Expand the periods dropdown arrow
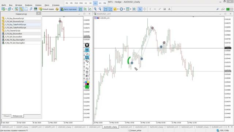Viewport: 234px width, 132px height. pos(124,9)
